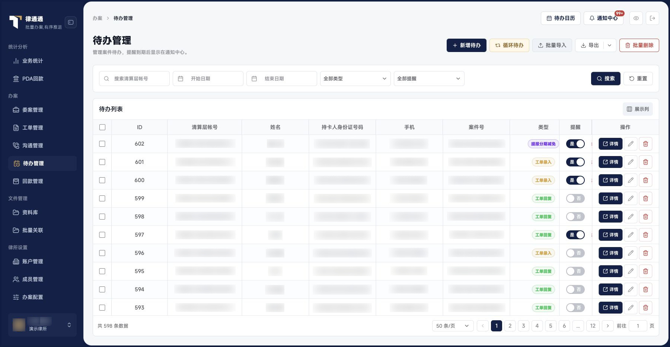Click the 新增待办 button
Screen dimensions: 670x347
click(x=466, y=45)
